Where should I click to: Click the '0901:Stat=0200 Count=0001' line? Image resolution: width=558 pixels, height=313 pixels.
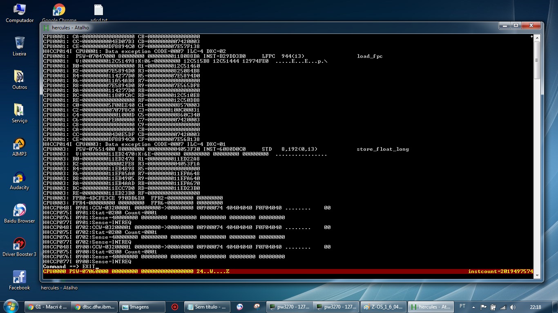(100, 213)
